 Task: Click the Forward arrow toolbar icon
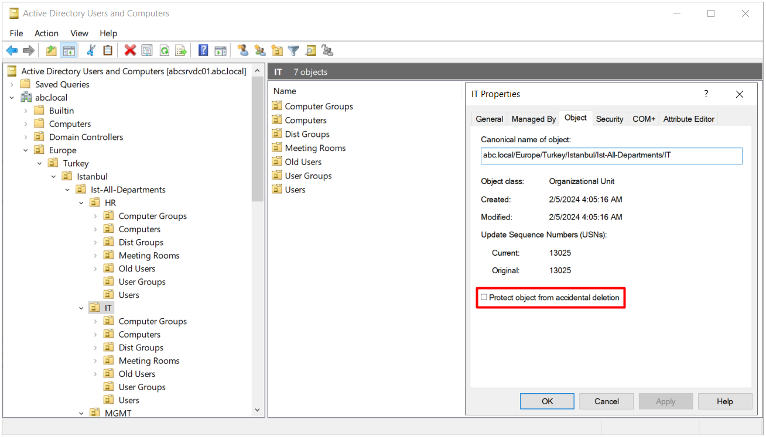(28, 51)
